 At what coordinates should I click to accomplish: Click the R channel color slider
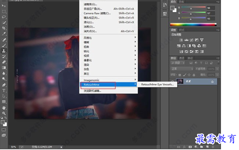(x=193, y=7)
